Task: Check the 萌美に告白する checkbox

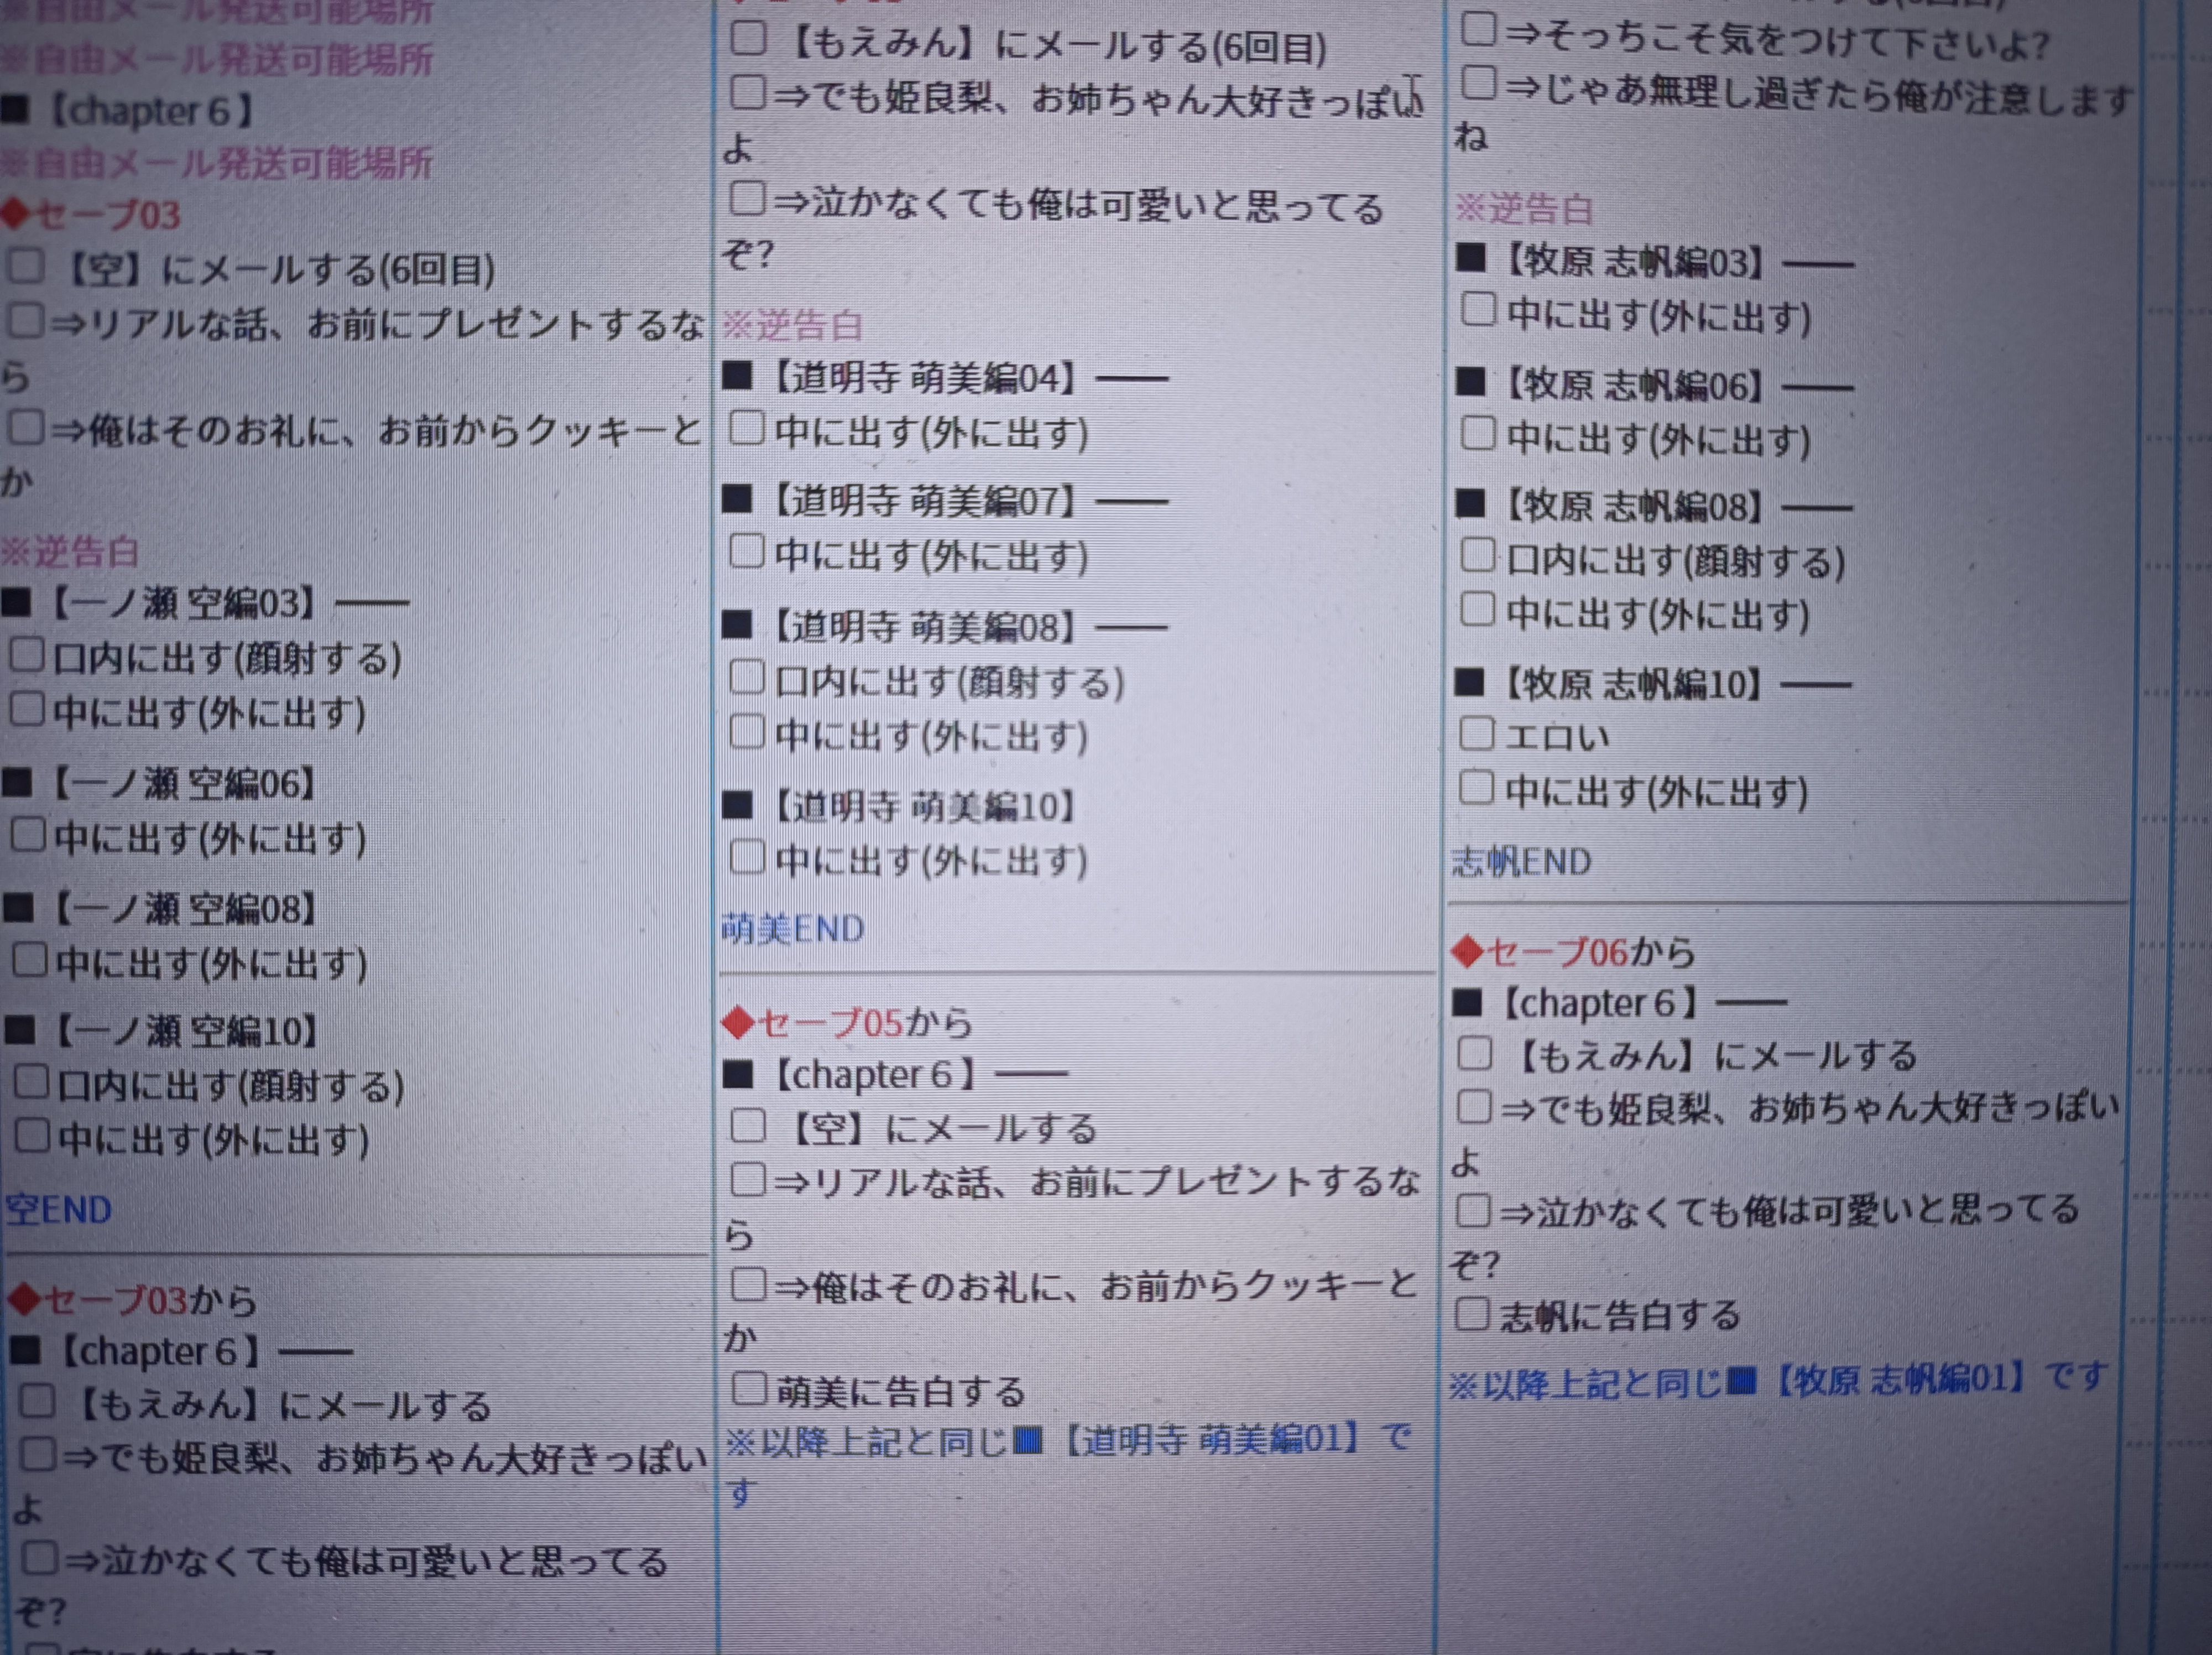Action: click(x=749, y=1389)
